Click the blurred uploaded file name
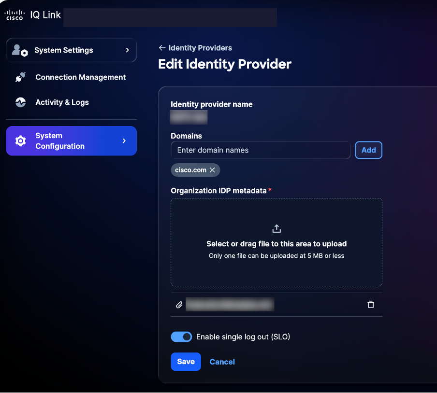This screenshot has width=437, height=393. (230, 304)
